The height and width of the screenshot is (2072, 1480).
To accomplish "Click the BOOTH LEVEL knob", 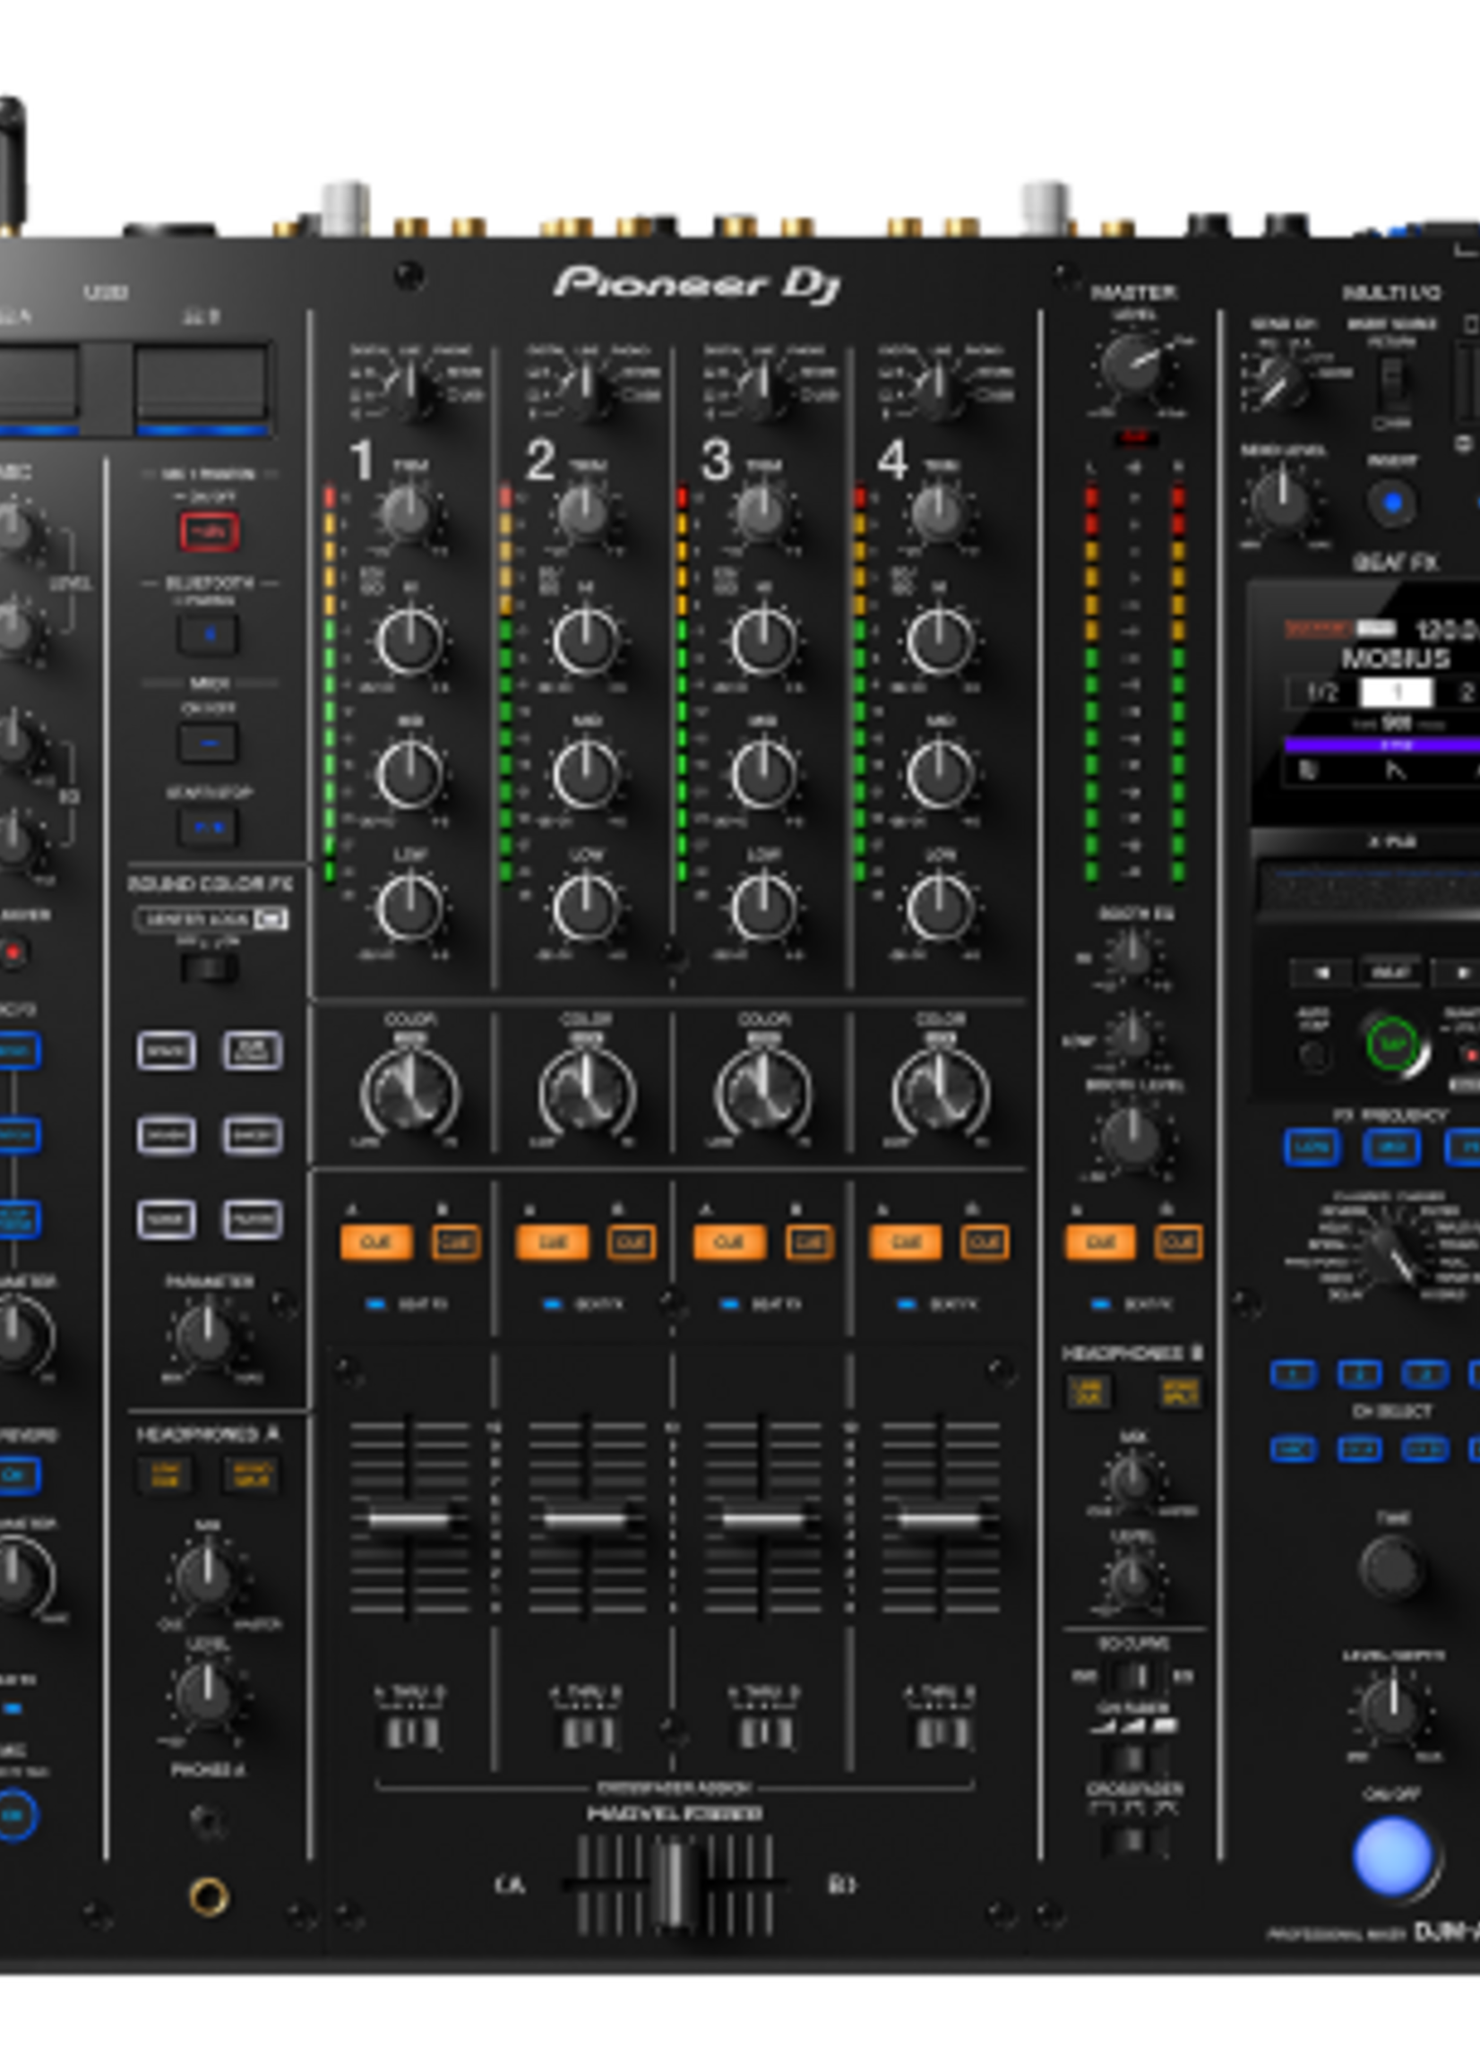I will [x=1131, y=1137].
